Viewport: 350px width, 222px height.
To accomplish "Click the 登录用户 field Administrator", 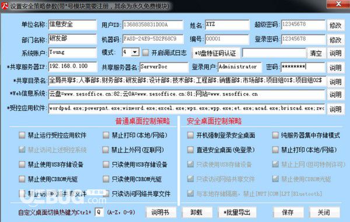I will point(239,67).
